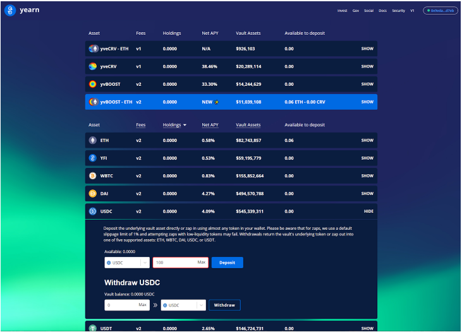The width and height of the screenshot is (462, 332).
Task: Click the Withdraw USDC heading
Action: point(132,283)
